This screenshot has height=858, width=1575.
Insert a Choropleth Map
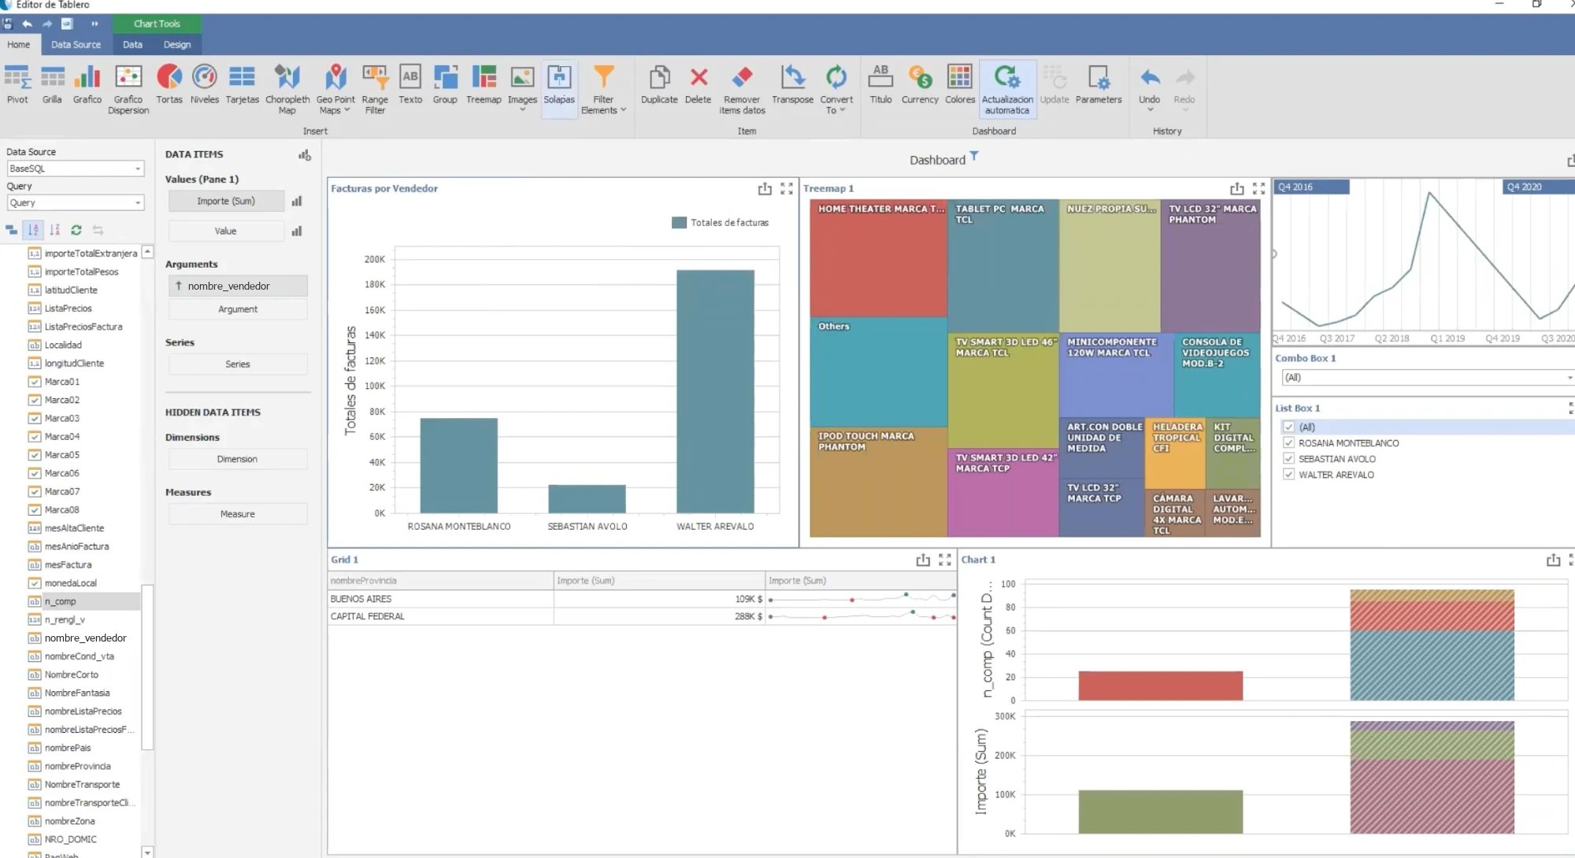point(287,89)
